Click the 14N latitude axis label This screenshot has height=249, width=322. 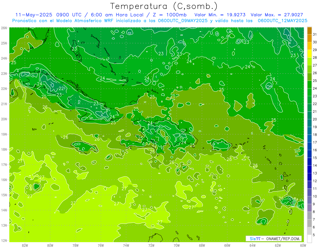click(x=4, y=210)
